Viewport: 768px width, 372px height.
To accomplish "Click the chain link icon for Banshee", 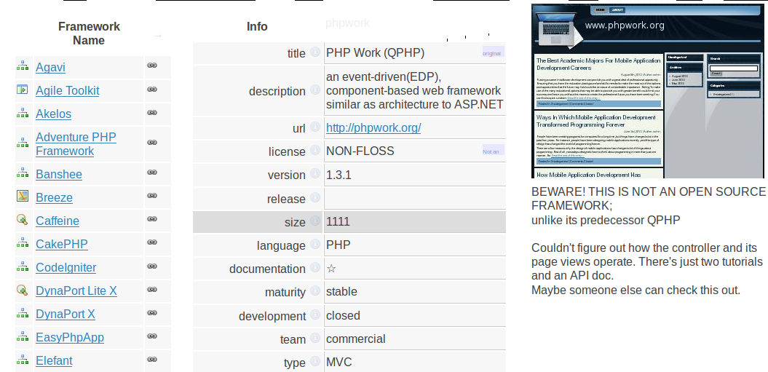I will click(152, 172).
